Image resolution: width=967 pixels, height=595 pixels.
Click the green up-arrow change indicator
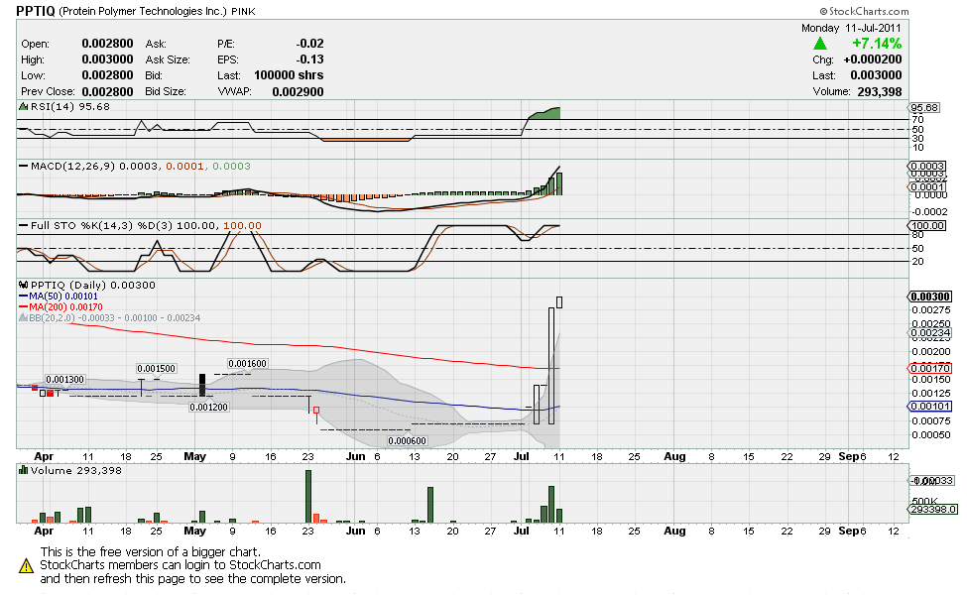click(819, 44)
